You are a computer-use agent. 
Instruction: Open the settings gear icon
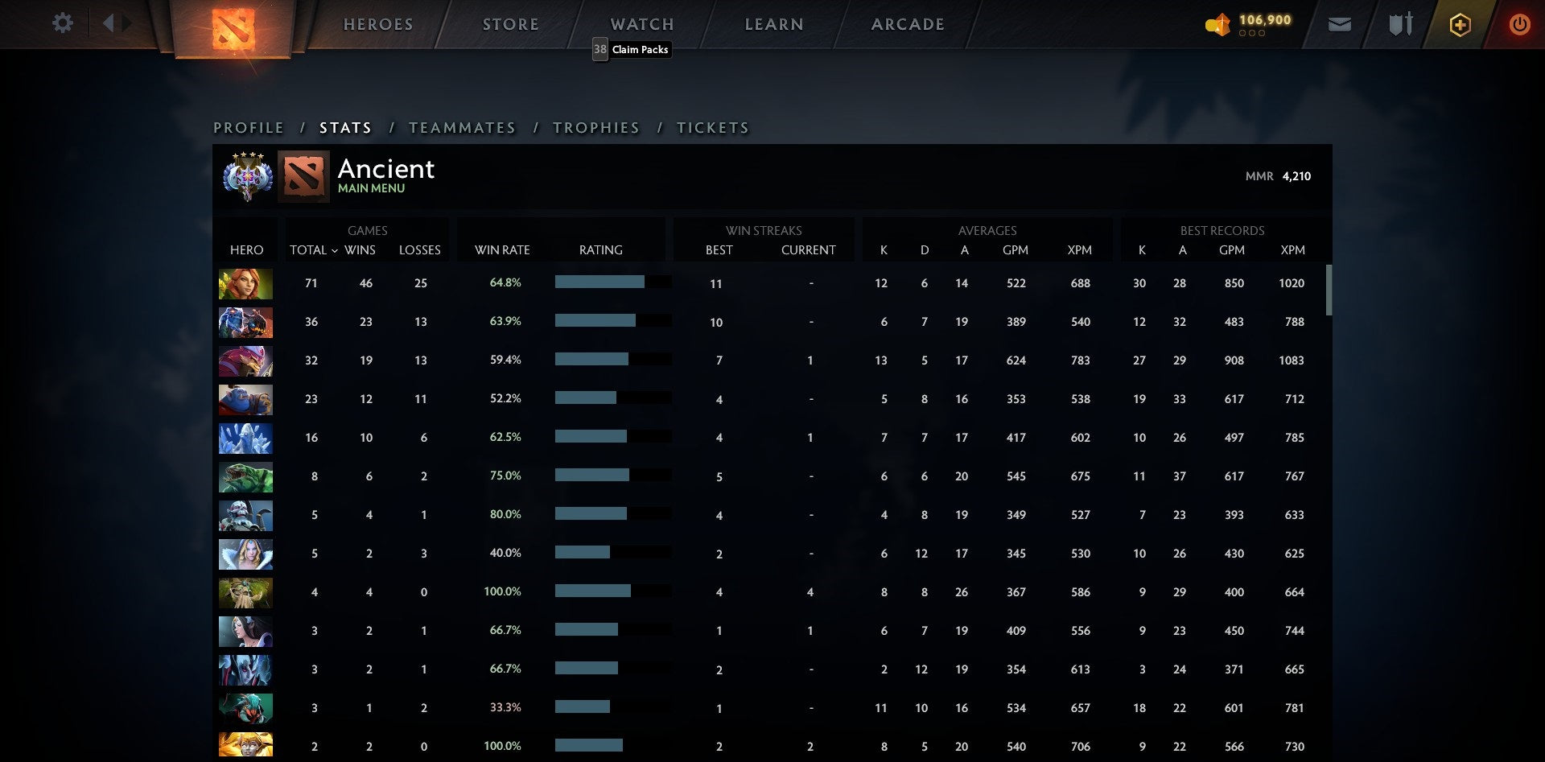pos(63,23)
